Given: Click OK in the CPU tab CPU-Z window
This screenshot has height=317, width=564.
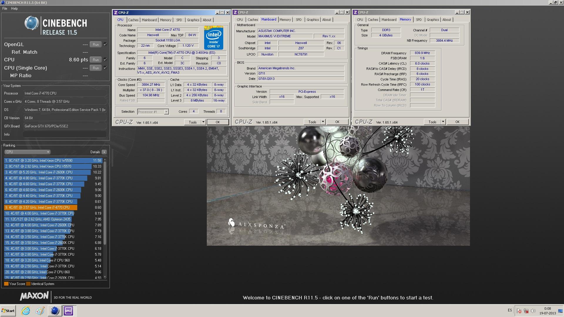Looking at the screenshot, I should tap(218, 122).
